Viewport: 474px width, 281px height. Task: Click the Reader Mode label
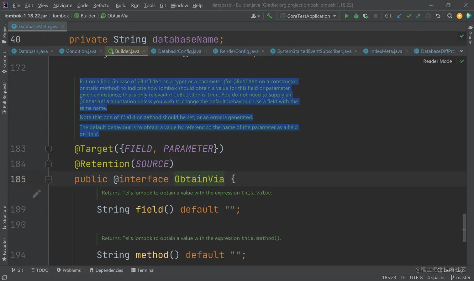[437, 61]
